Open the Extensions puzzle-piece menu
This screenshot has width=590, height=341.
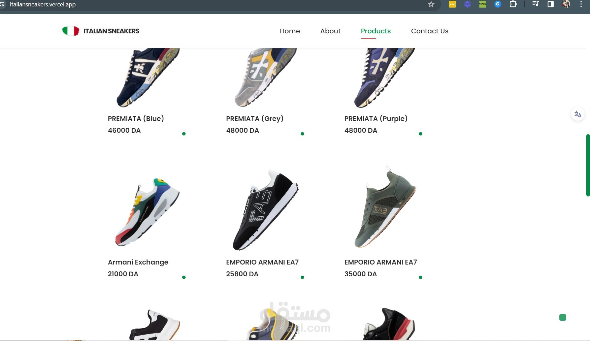coord(513,4)
